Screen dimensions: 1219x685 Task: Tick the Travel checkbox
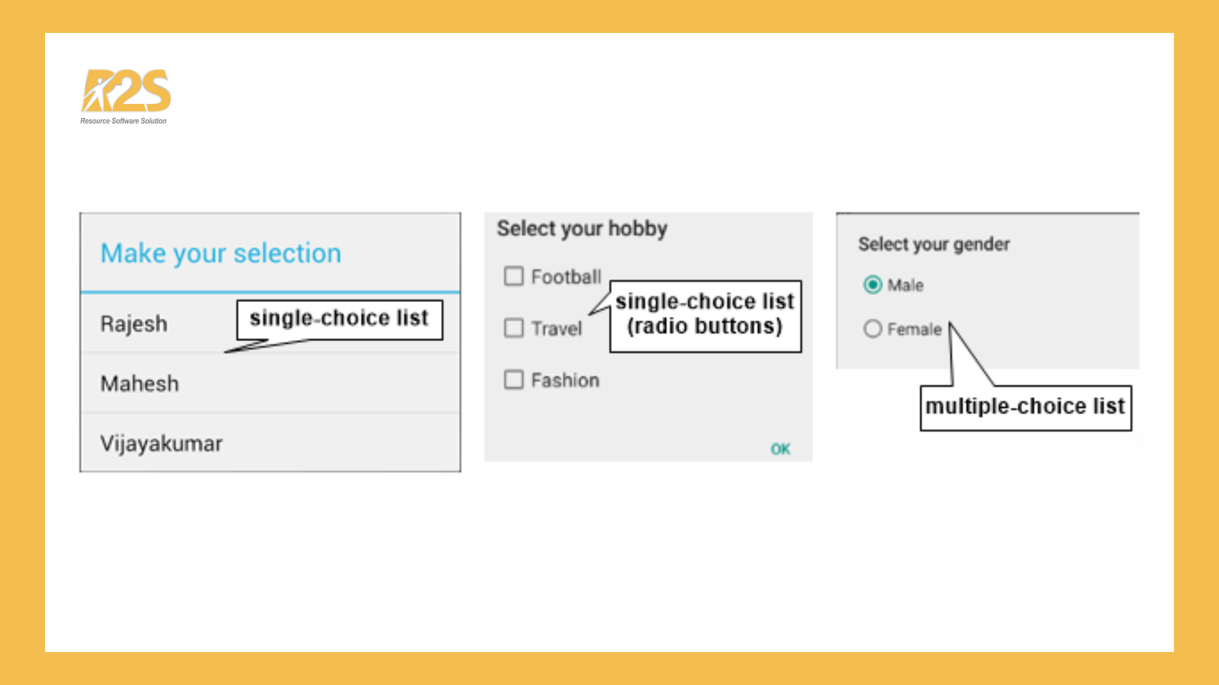514,328
